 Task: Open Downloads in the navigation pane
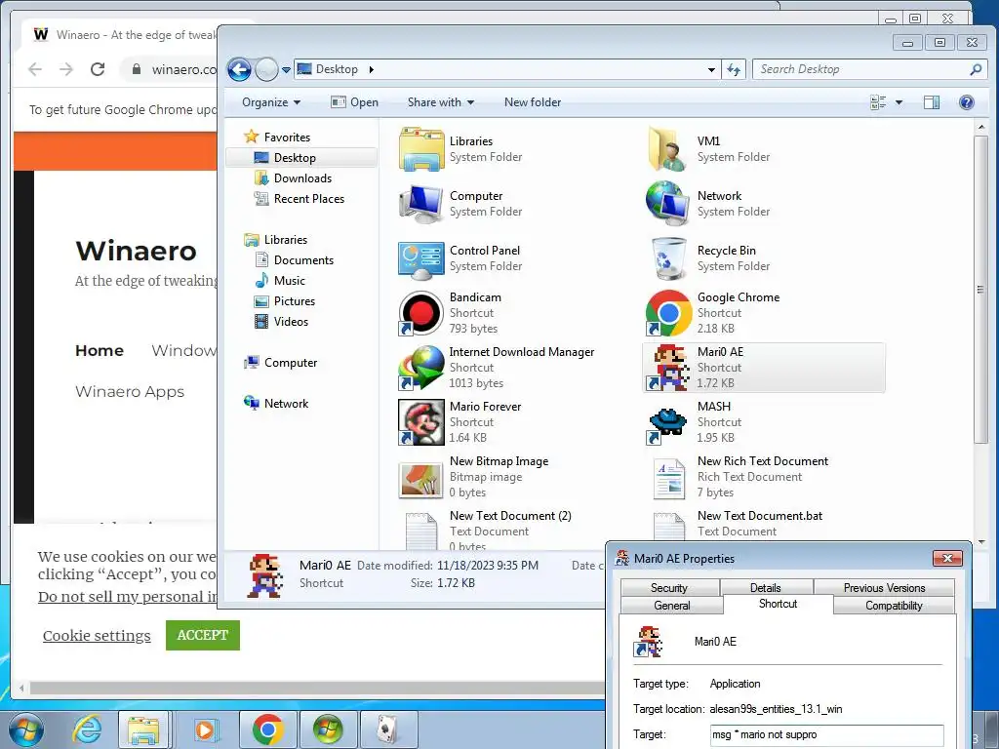[x=302, y=178]
